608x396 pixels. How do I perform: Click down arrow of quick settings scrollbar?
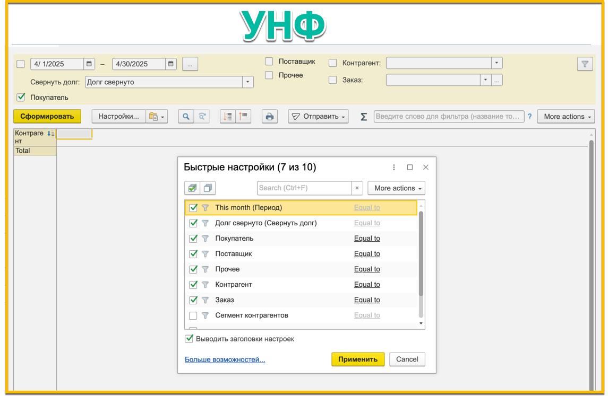coord(421,323)
